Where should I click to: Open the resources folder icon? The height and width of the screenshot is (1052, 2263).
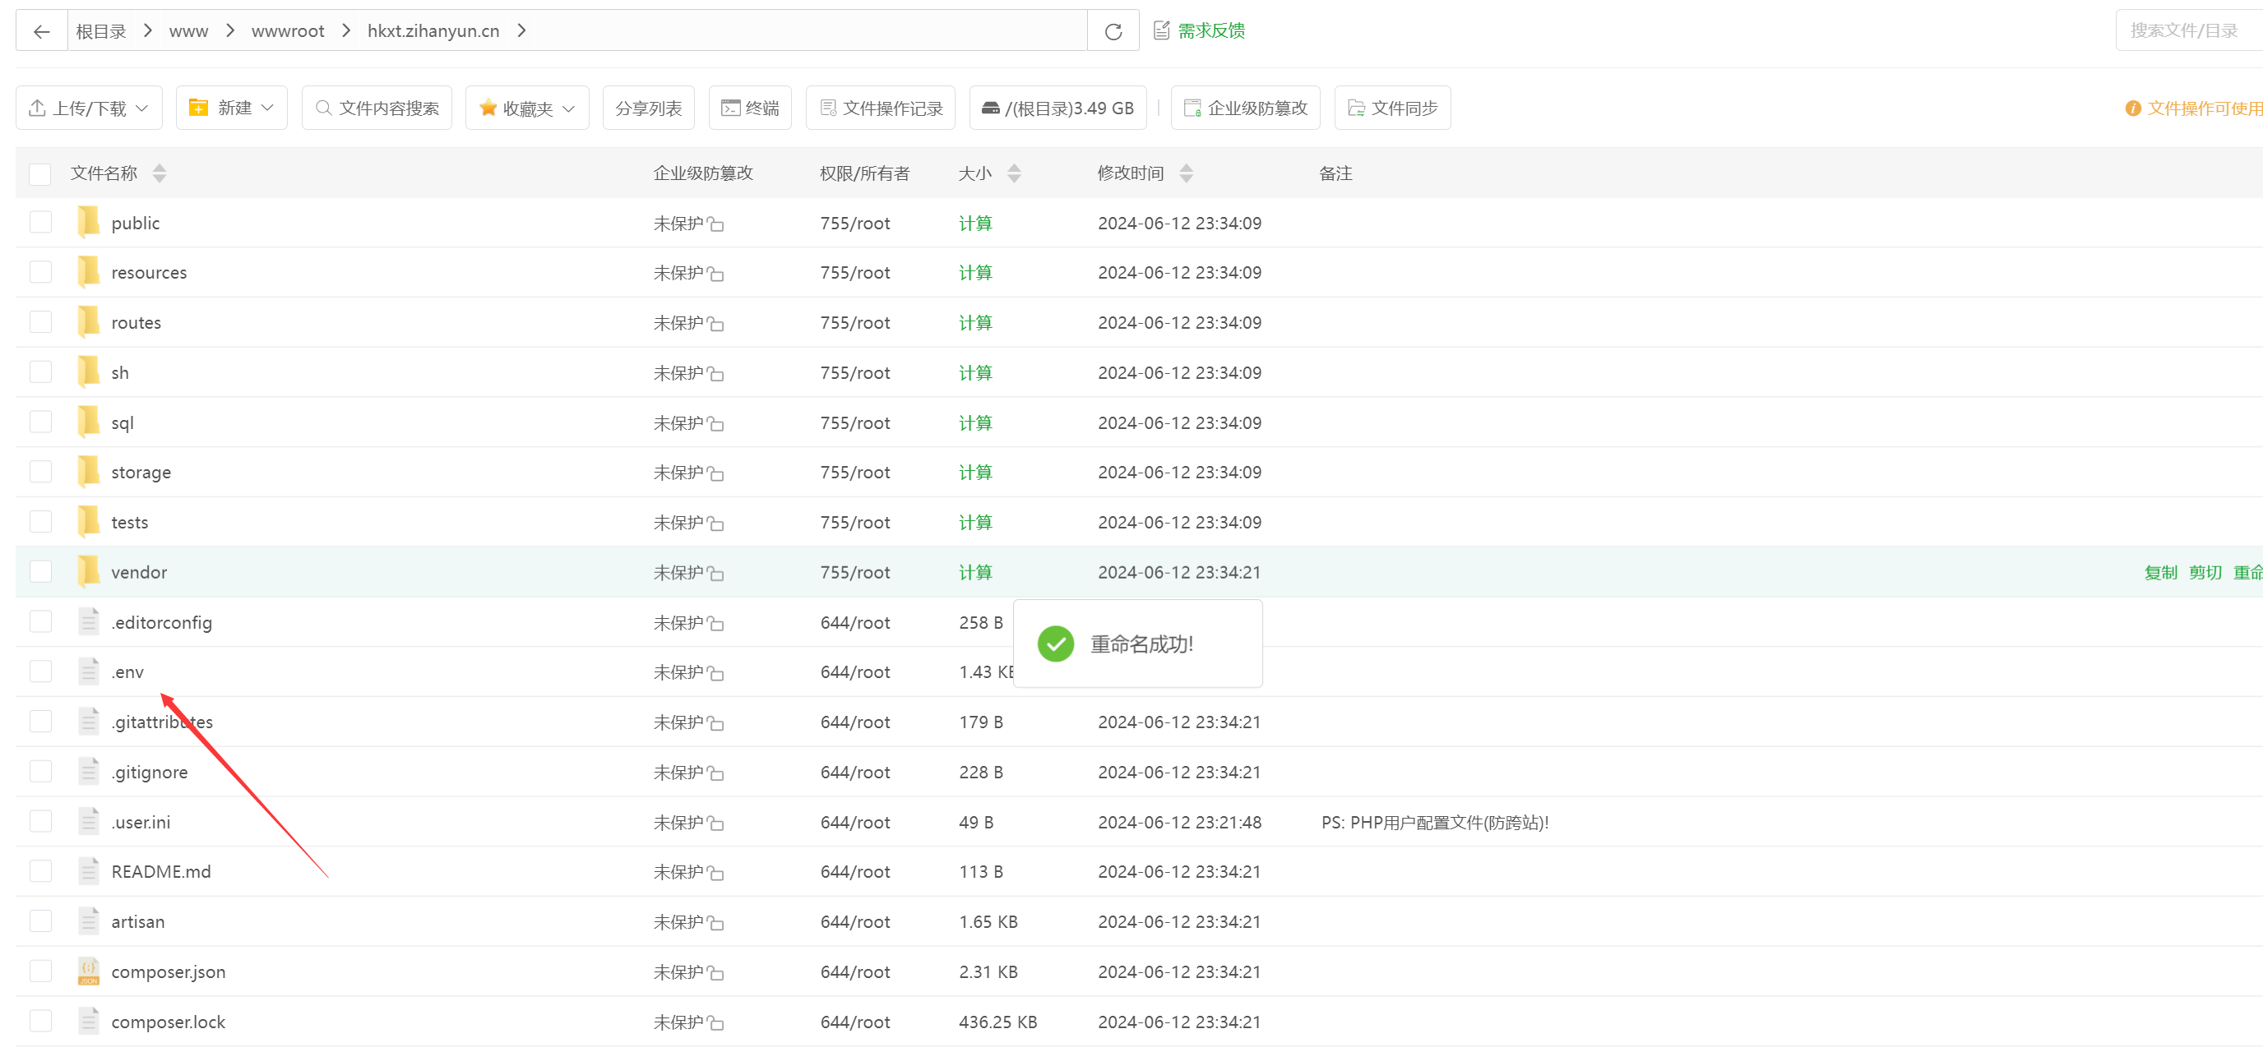click(89, 272)
